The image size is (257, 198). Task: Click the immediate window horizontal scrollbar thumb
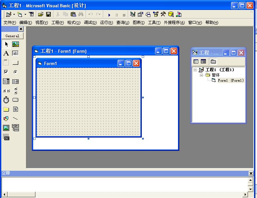(x=21, y=195)
